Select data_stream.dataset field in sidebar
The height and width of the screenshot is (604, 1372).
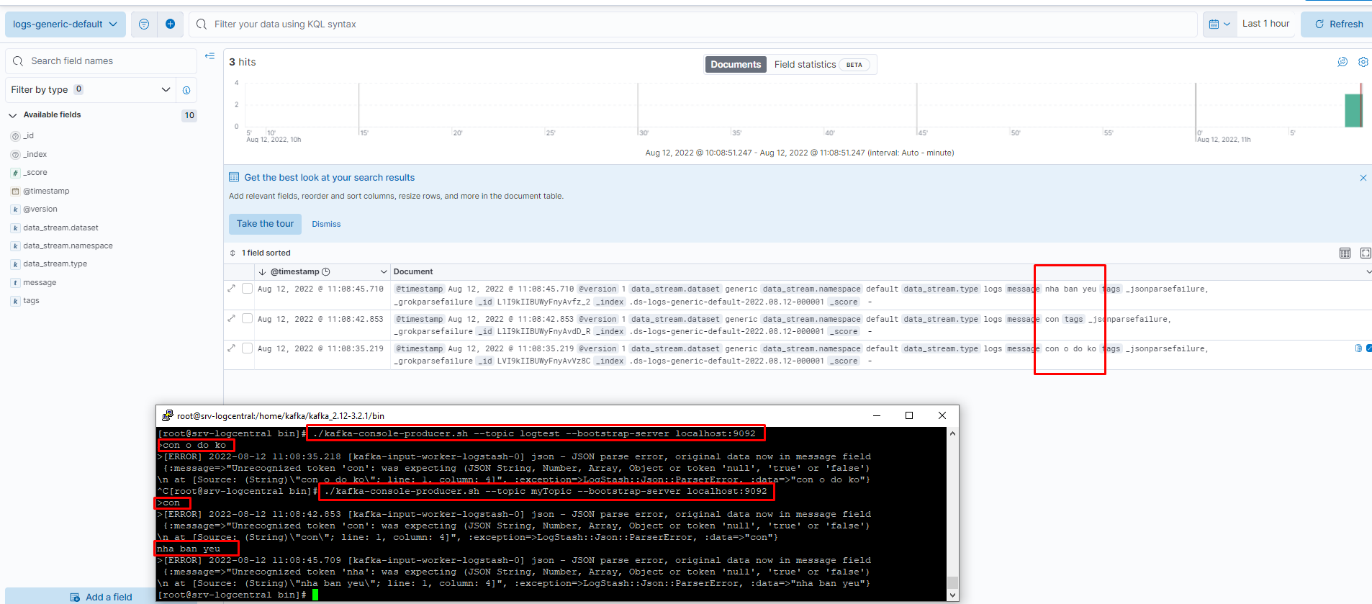(x=60, y=227)
